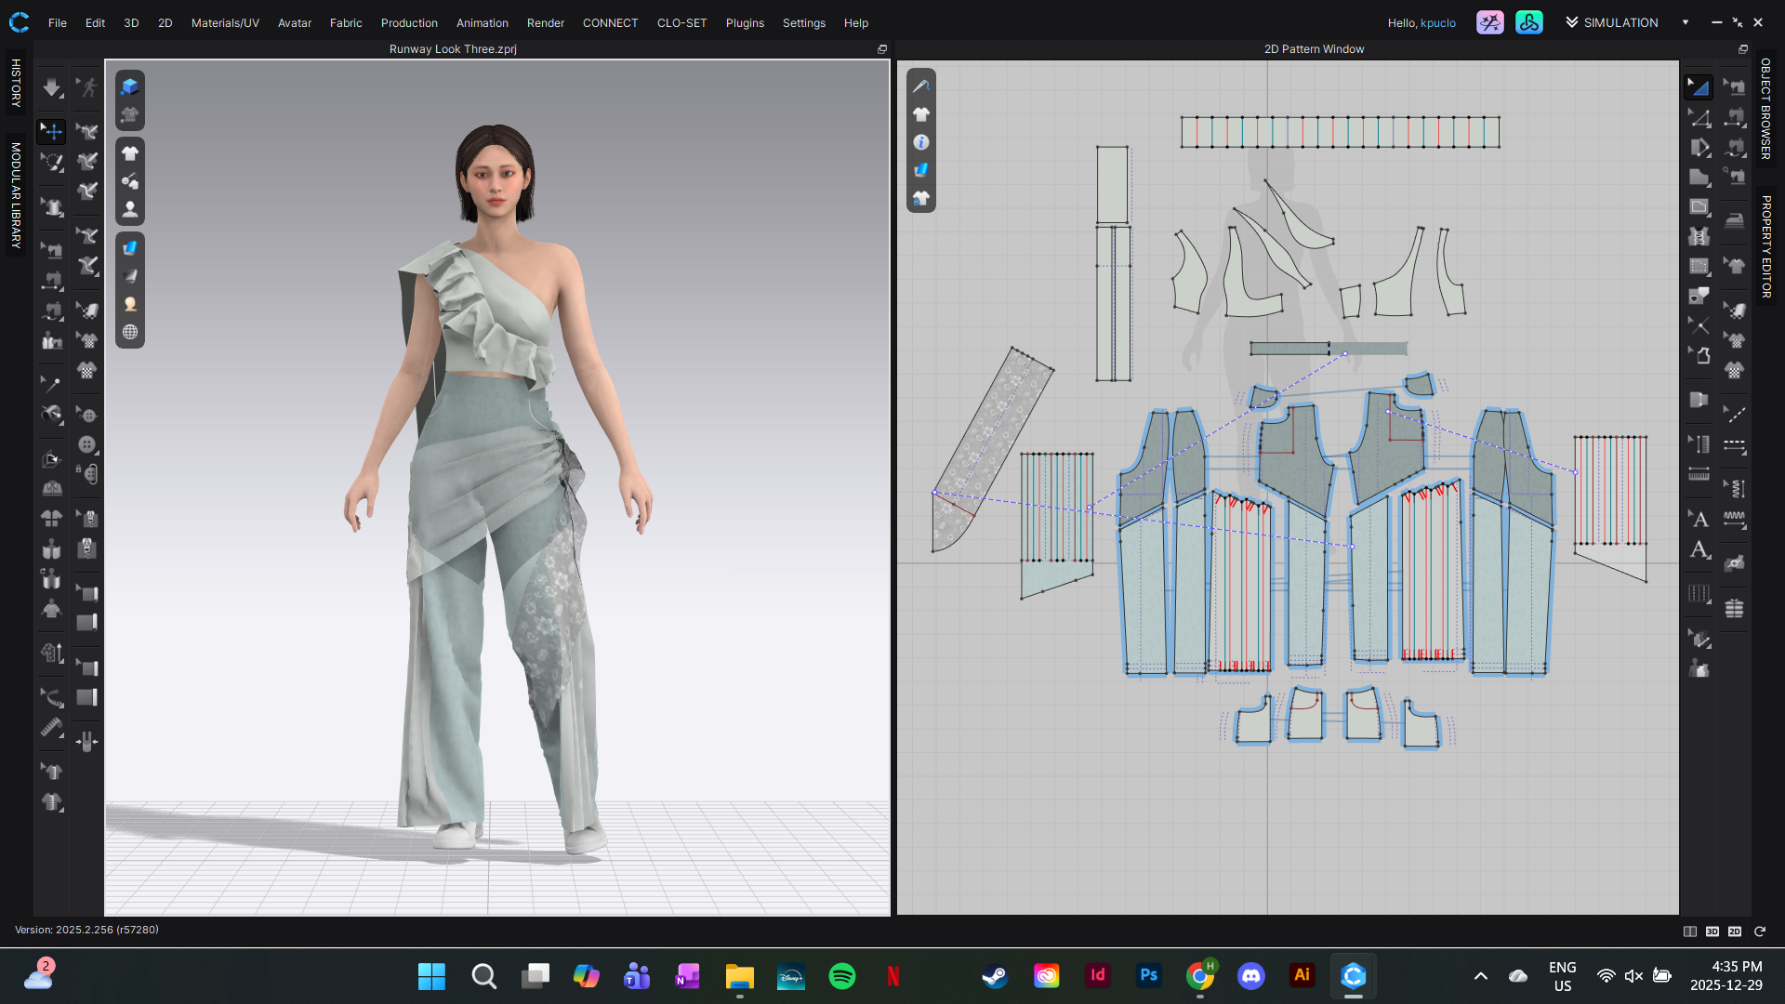Toggle sewing display icon in 2D window
Screen dimensions: 1785x1004
tap(920, 86)
